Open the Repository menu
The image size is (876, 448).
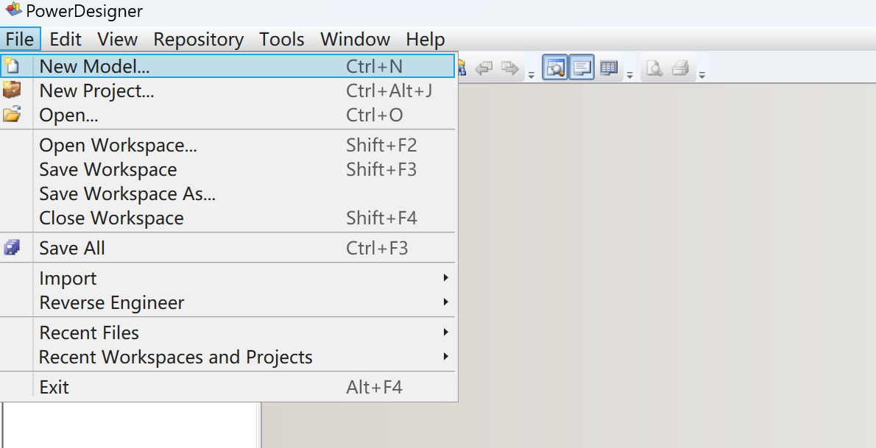[198, 39]
